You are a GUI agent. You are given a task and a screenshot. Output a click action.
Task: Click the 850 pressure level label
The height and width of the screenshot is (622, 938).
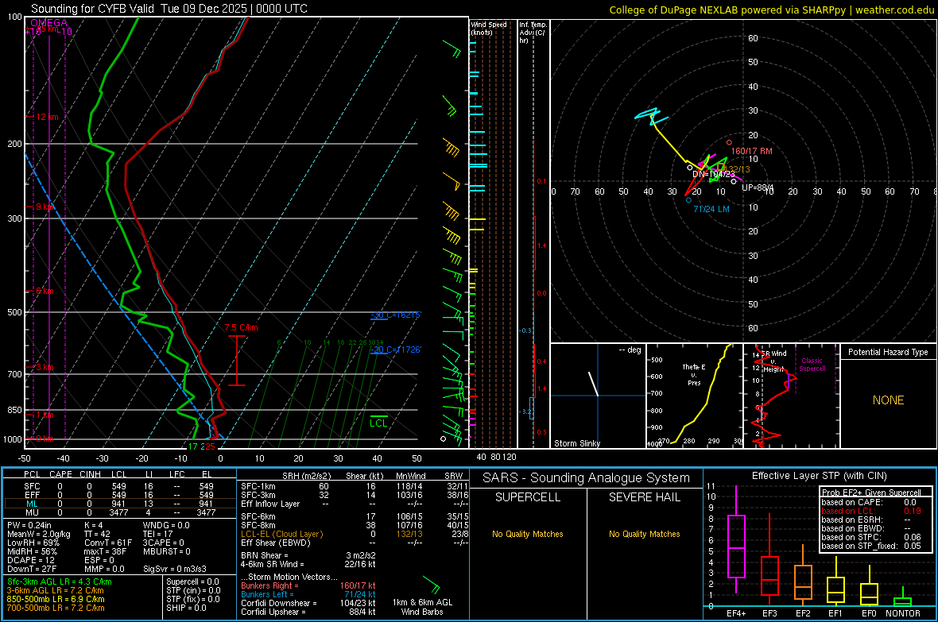coord(14,410)
